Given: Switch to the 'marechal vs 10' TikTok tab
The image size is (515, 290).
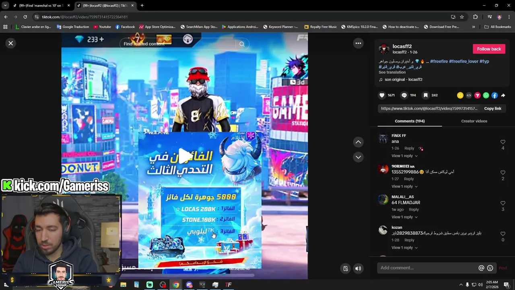Looking at the screenshot, I should pos(41,6).
